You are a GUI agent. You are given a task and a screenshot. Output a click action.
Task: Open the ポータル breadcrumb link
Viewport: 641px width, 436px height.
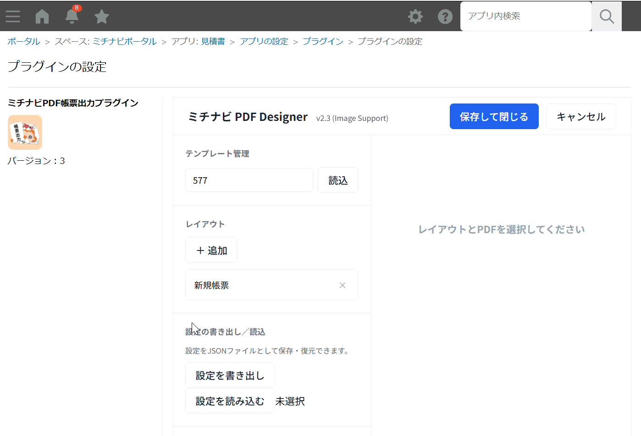pos(24,42)
